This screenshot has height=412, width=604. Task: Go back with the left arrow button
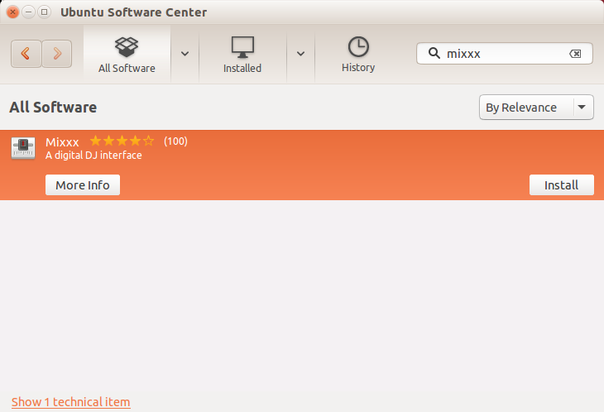click(26, 54)
